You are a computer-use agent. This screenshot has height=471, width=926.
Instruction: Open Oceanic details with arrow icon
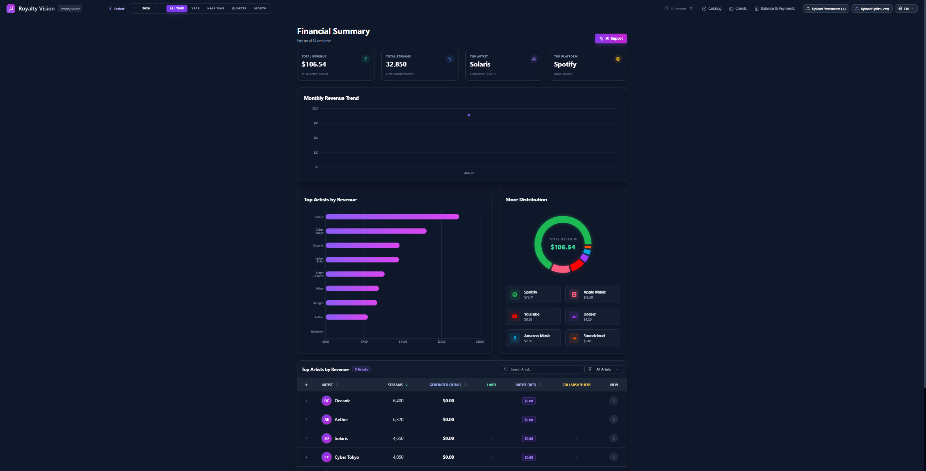[x=613, y=401]
